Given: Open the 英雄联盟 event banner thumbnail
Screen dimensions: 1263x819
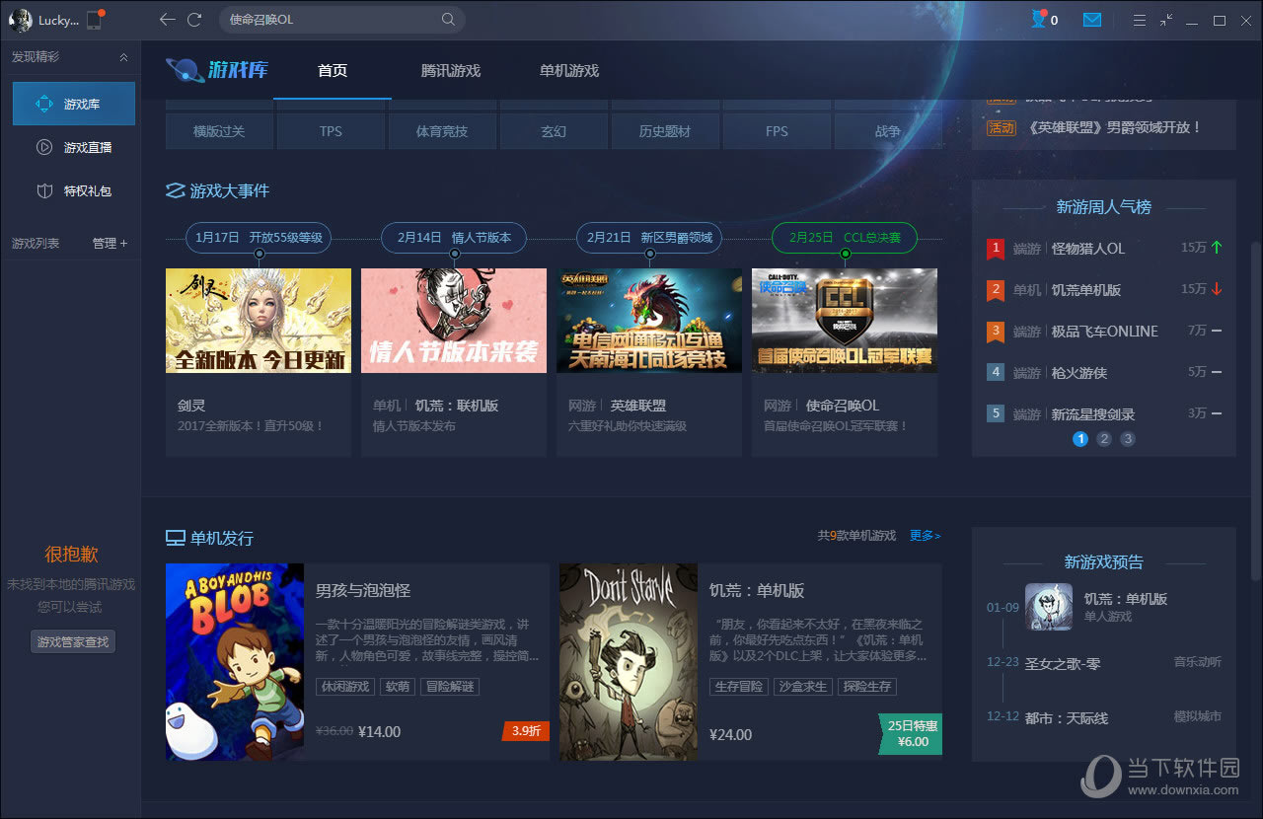Looking at the screenshot, I should coord(649,321).
